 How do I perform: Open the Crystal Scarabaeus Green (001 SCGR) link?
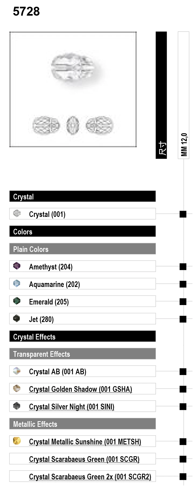click(84, 459)
